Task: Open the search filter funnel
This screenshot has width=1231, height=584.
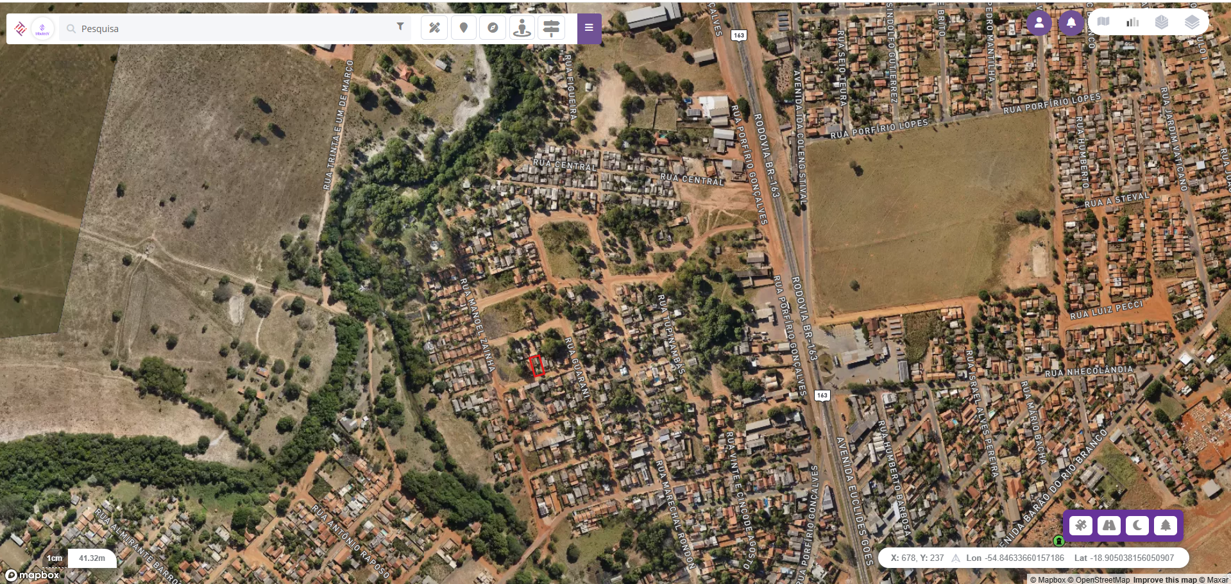Action: pyautogui.click(x=400, y=26)
